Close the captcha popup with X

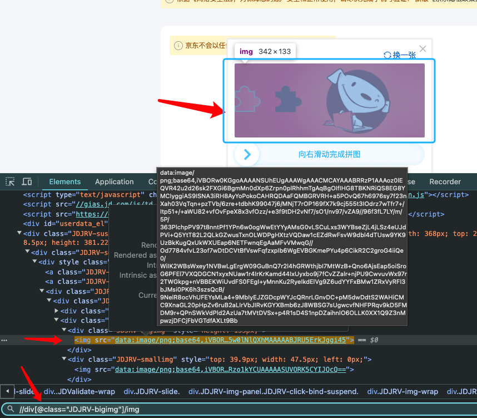[x=423, y=49]
